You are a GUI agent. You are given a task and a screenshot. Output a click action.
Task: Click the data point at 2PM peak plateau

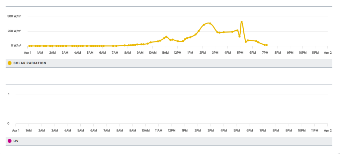tap(210, 24)
